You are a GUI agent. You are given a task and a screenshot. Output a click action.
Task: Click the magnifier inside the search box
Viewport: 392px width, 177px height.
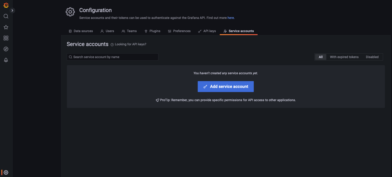click(x=71, y=57)
